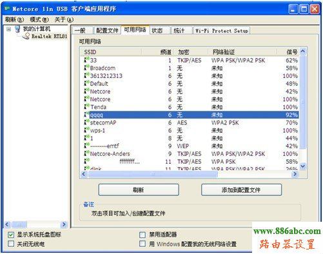Select the Realtek RTL81 adapter tree item
Image resolution: width=323 pixels, height=254 pixels.
coord(50,36)
